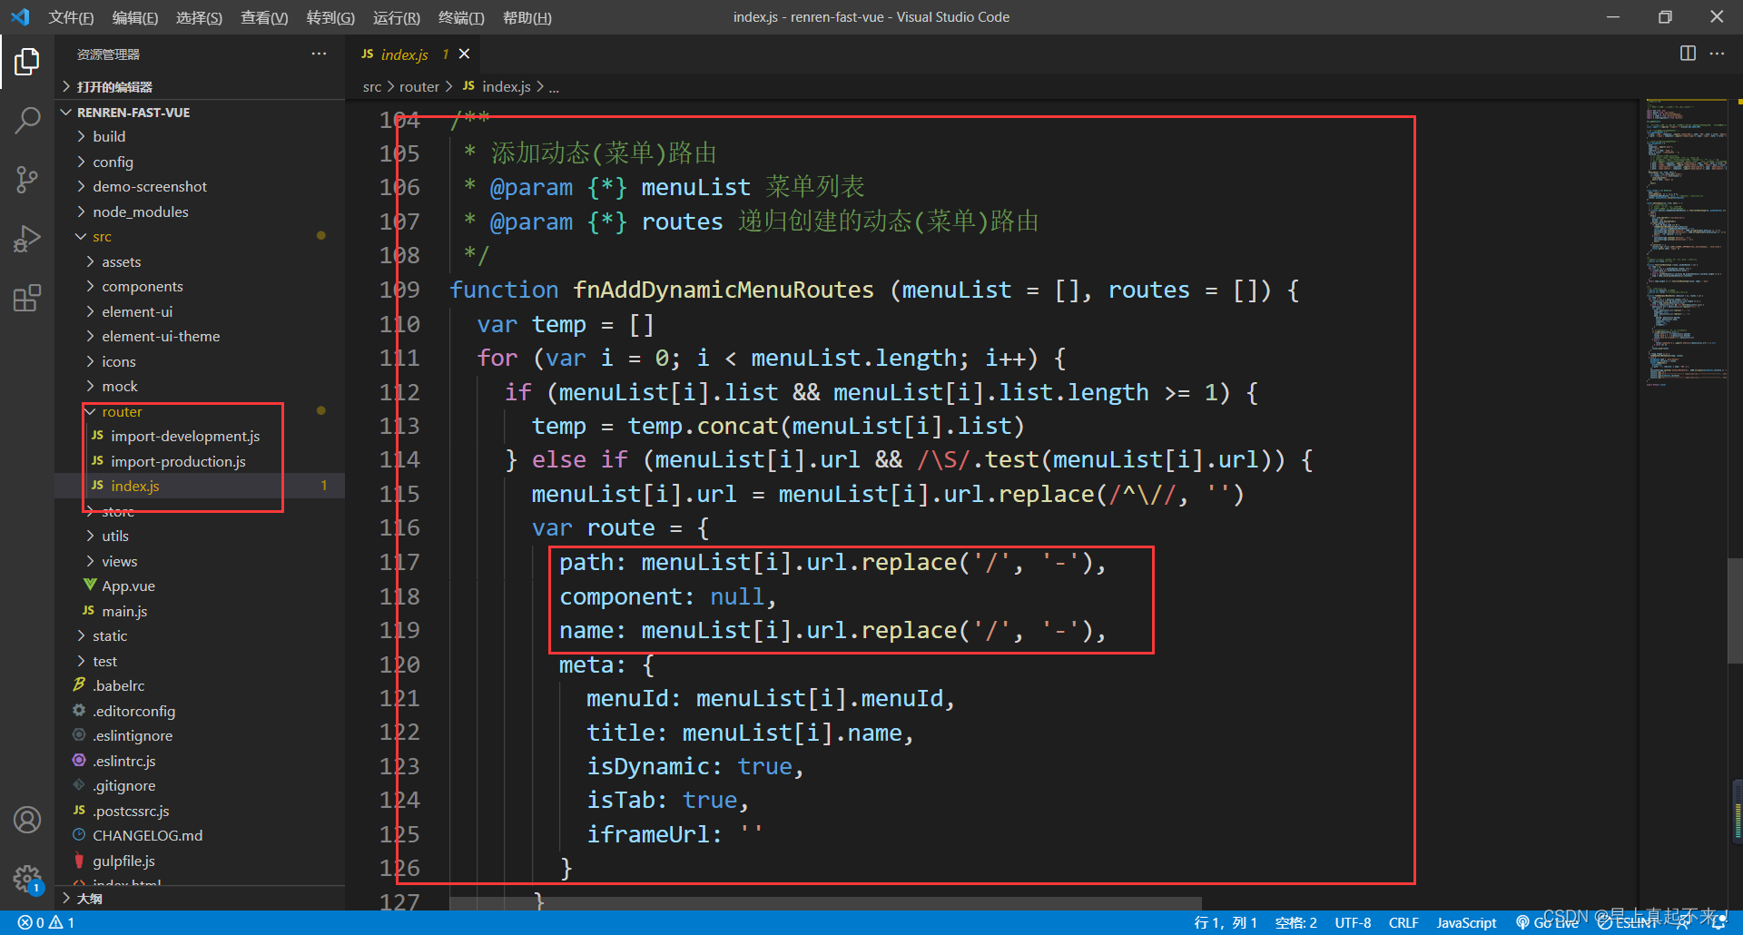Open Explorer panel more actions ellipsis
The height and width of the screenshot is (935, 1743).
[x=319, y=54]
